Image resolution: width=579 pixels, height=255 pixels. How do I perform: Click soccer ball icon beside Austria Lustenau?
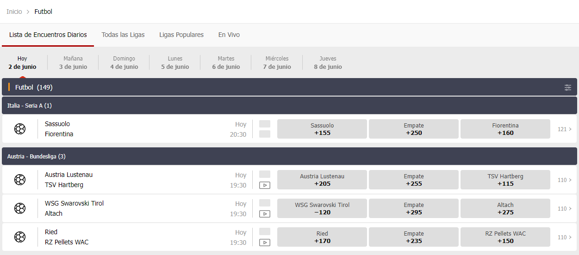point(20,180)
